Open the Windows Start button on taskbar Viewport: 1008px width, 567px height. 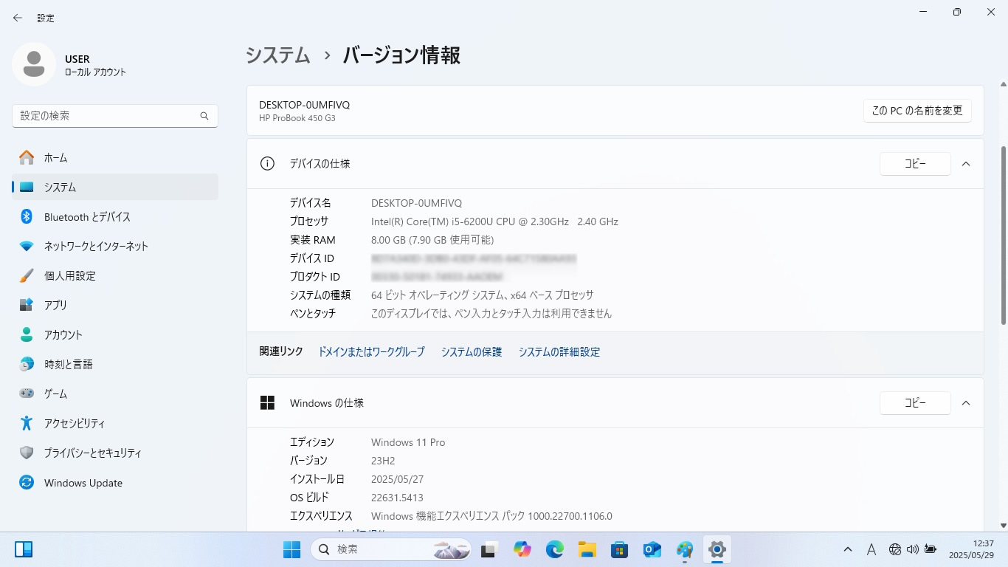(x=291, y=549)
